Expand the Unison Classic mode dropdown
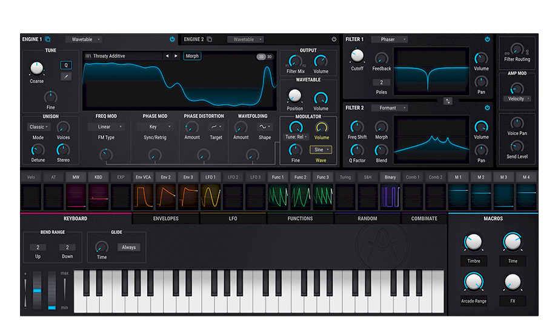This screenshot has width=558, height=323. 39,127
